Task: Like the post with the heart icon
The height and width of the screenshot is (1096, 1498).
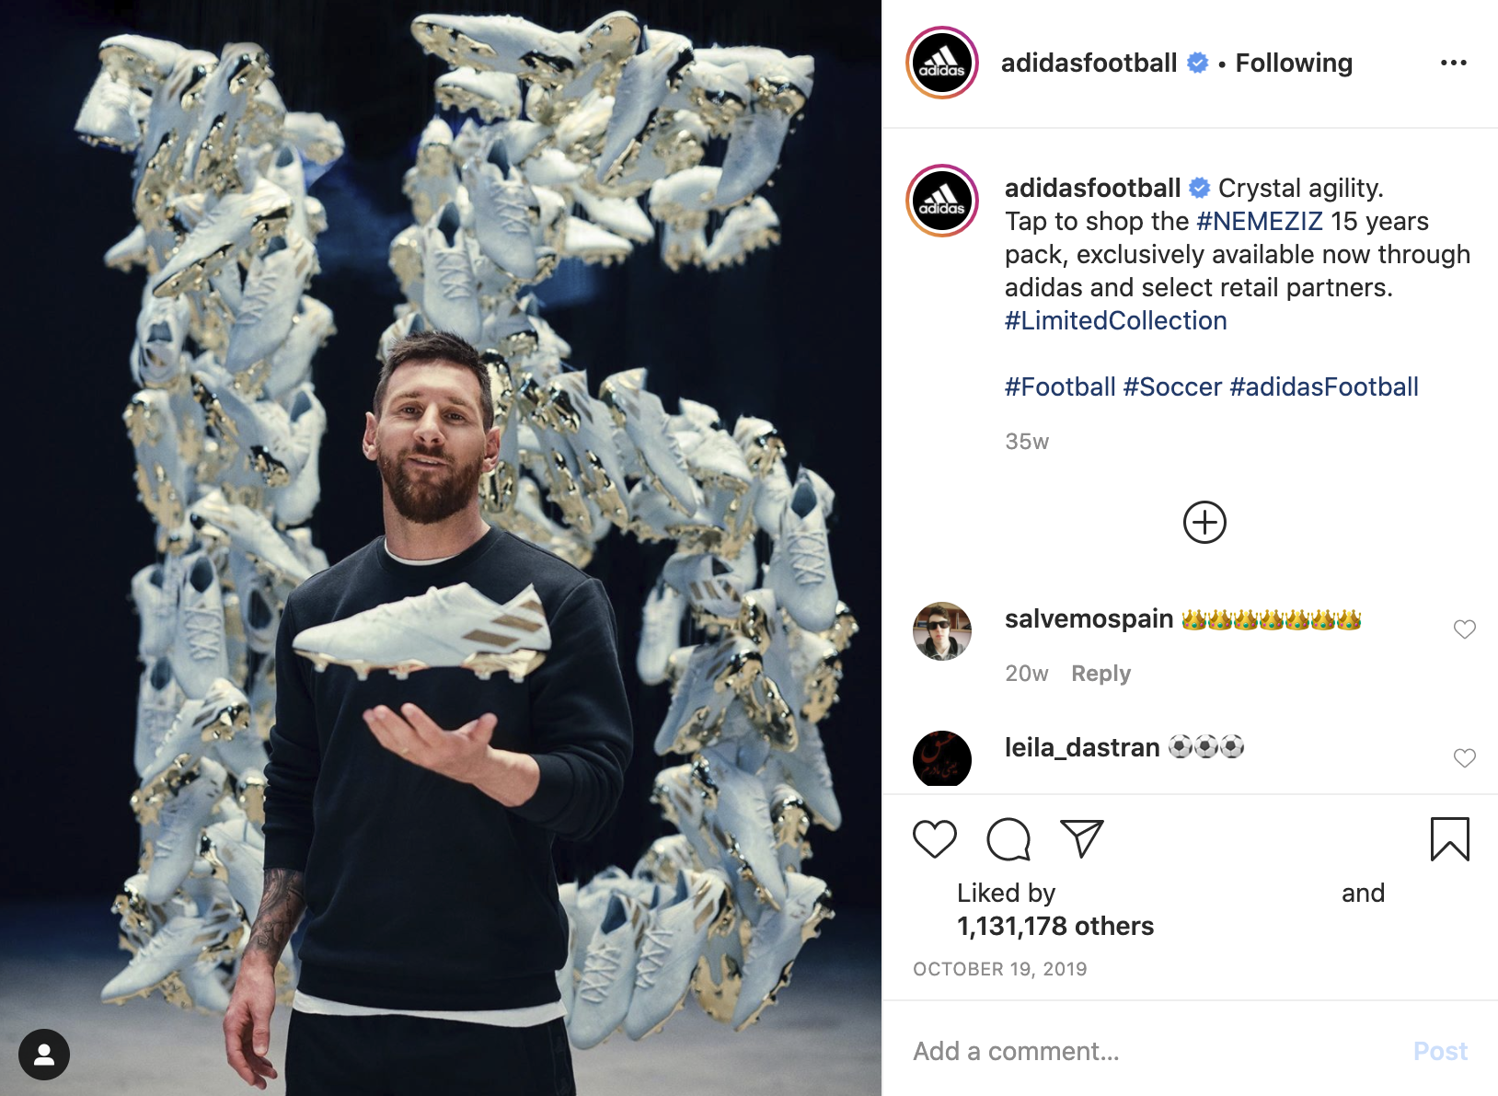Action: tap(935, 838)
